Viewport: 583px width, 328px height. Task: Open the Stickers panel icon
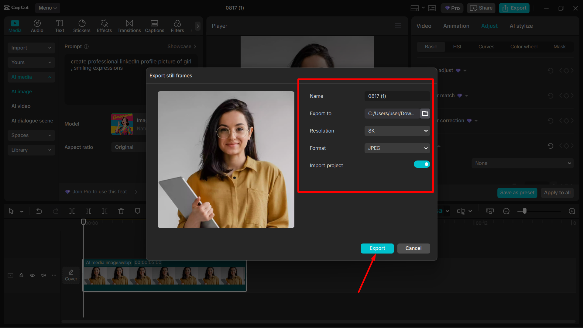point(82,26)
